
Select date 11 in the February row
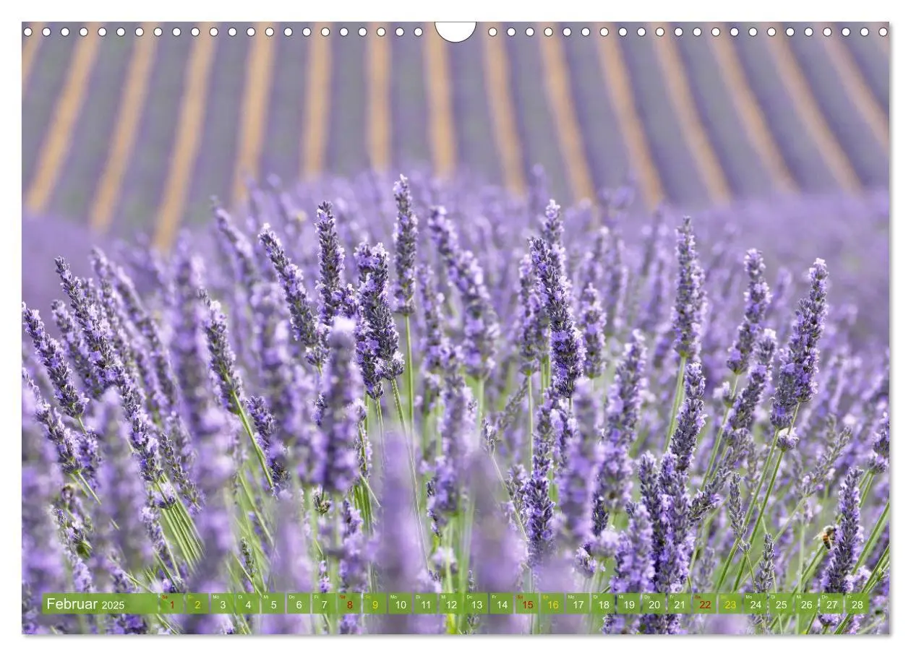425,604
